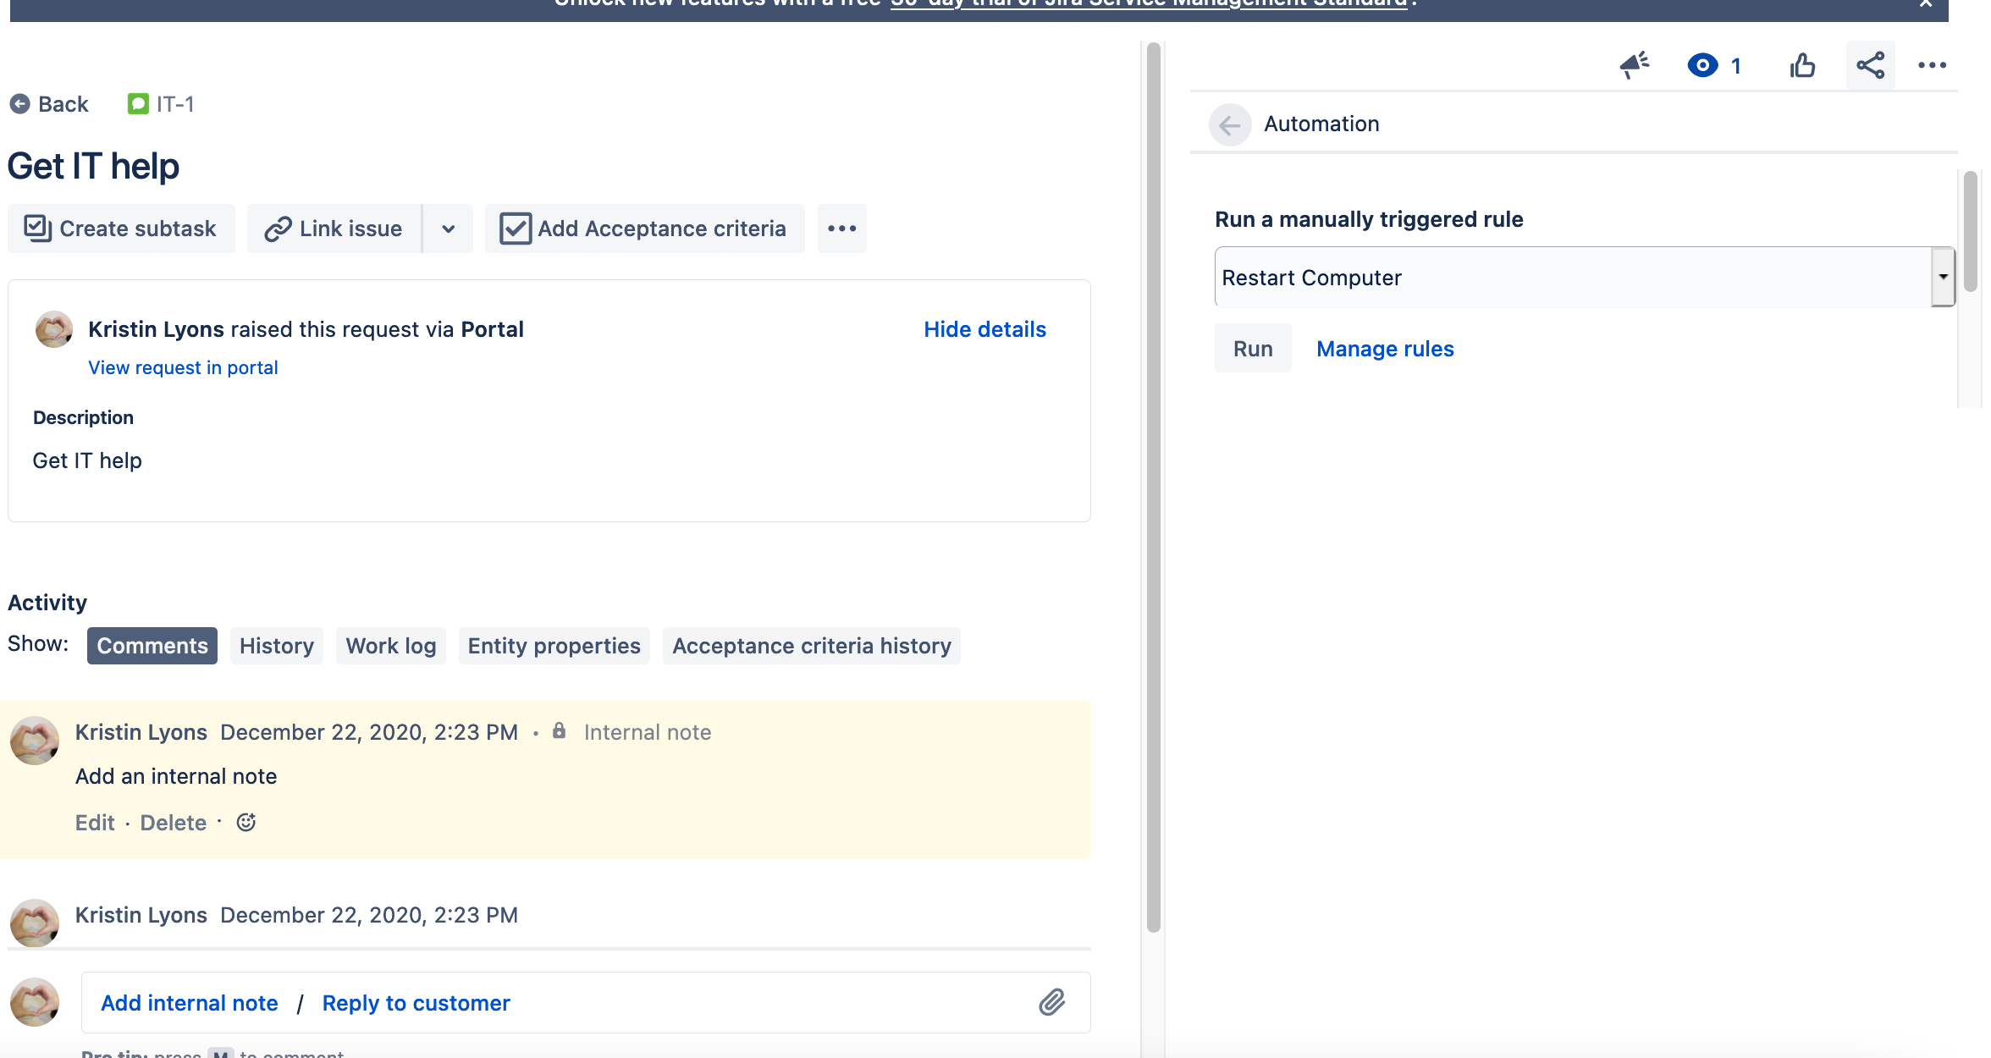Image resolution: width=1991 pixels, height=1058 pixels.
Task: Switch to the History activity tab
Action: (x=276, y=645)
